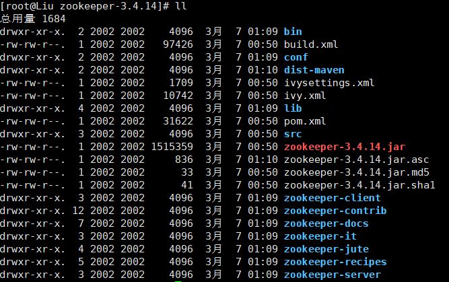Select the zookeeper-server directory name

pyautogui.click(x=332, y=275)
